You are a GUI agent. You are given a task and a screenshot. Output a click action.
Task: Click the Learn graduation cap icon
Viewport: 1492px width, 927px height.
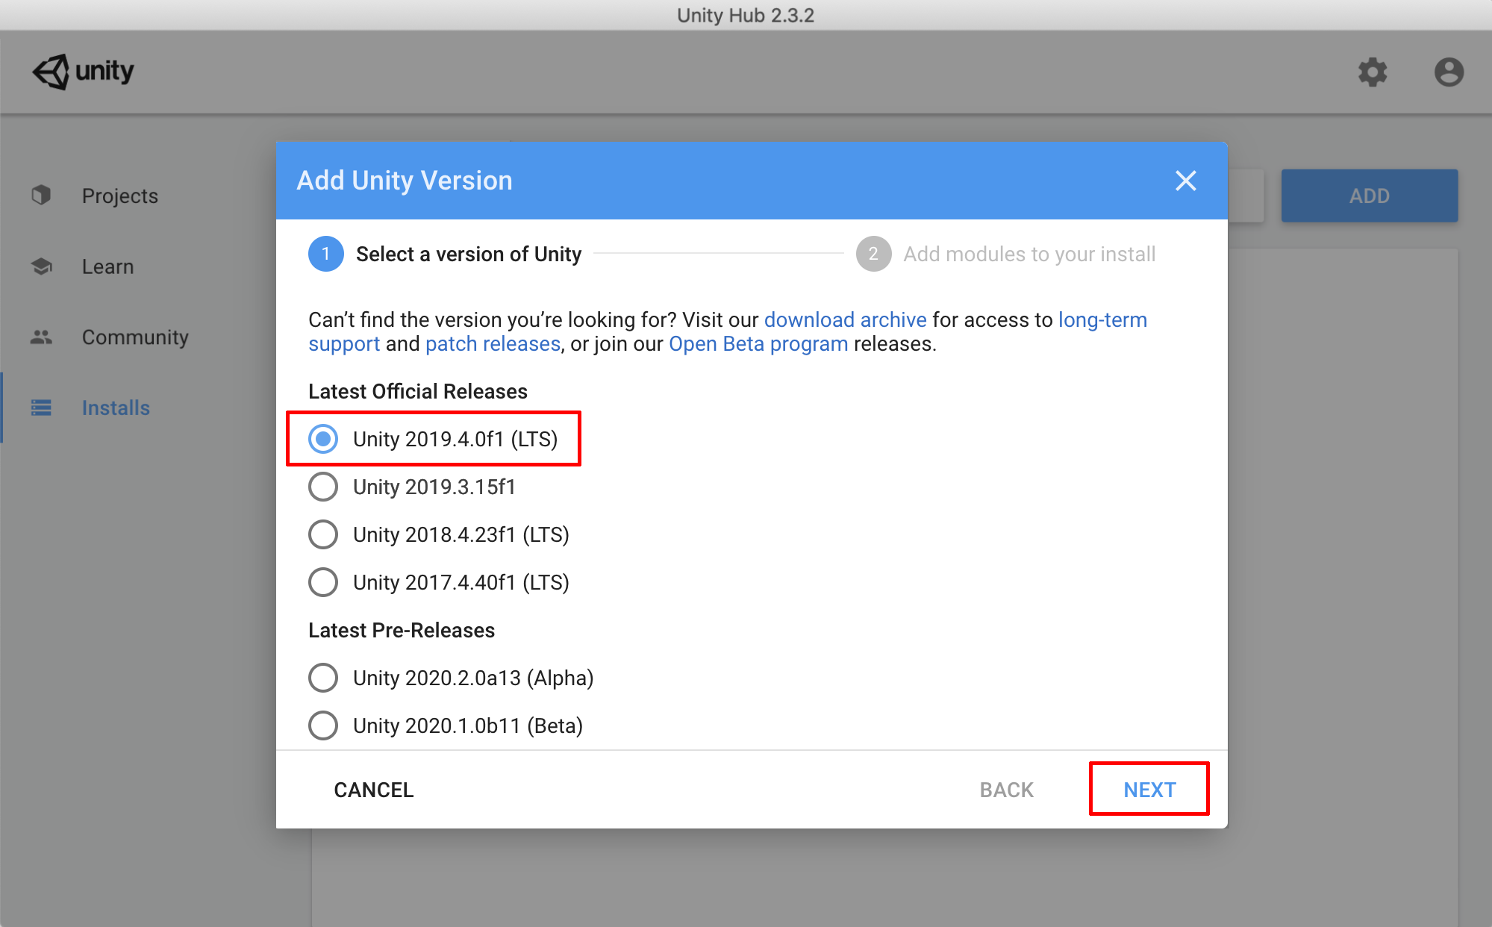tap(41, 266)
